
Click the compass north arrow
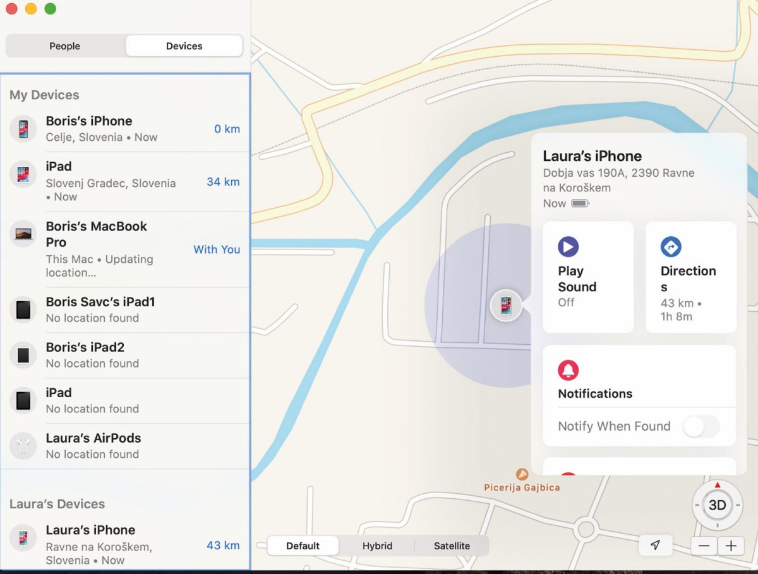point(717,485)
